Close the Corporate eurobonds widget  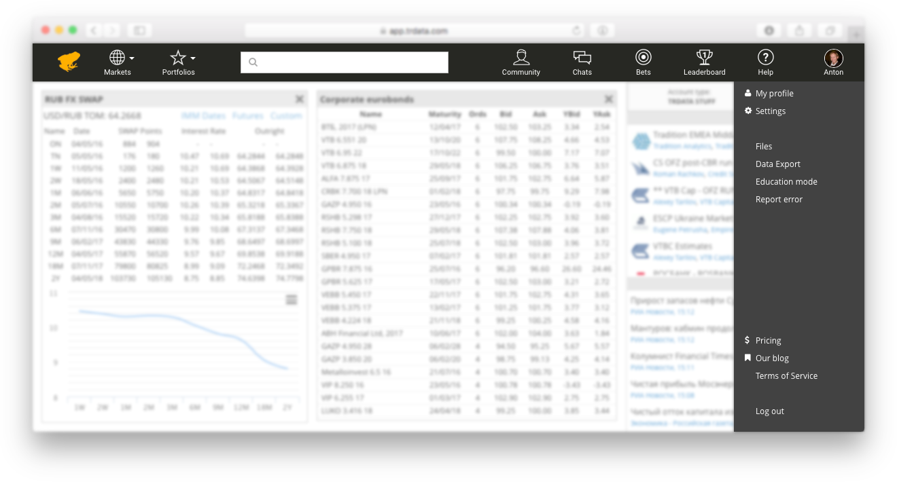click(x=609, y=99)
